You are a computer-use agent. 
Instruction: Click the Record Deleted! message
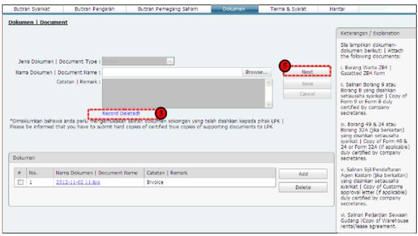coord(121,114)
